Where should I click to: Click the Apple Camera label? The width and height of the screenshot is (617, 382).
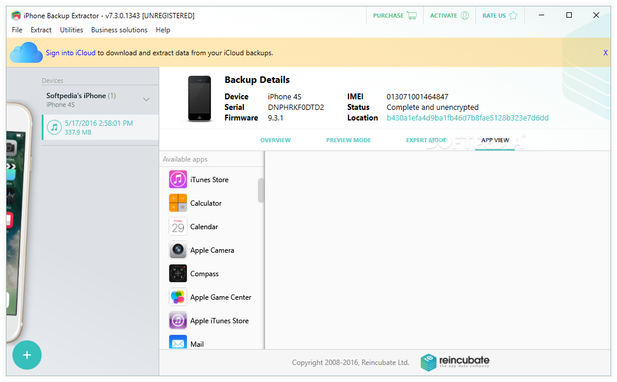[x=212, y=250]
